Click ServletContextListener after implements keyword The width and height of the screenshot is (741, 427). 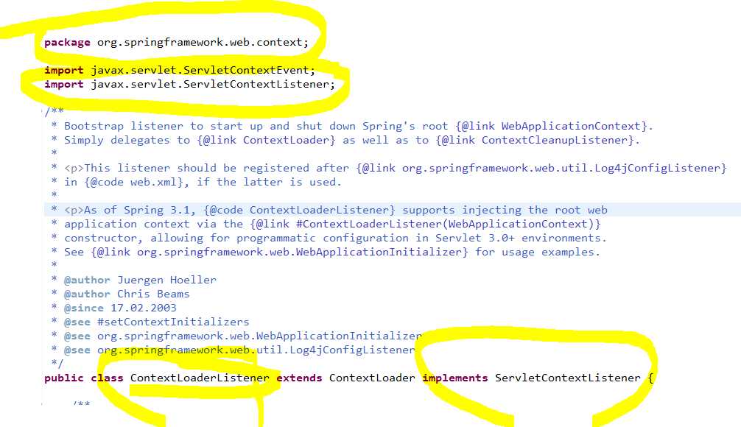(567, 378)
